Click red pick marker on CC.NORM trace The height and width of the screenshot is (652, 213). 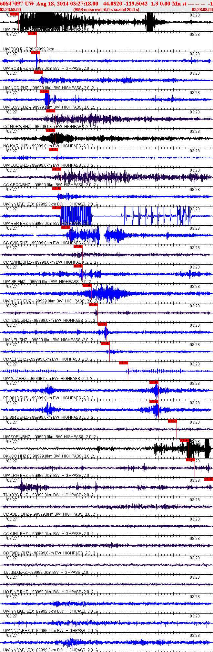point(51,111)
